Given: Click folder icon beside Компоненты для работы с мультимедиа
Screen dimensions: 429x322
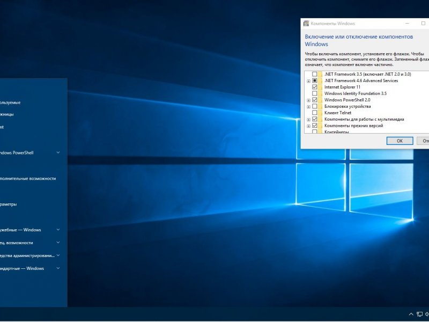Looking at the screenshot, I should coord(320,119).
